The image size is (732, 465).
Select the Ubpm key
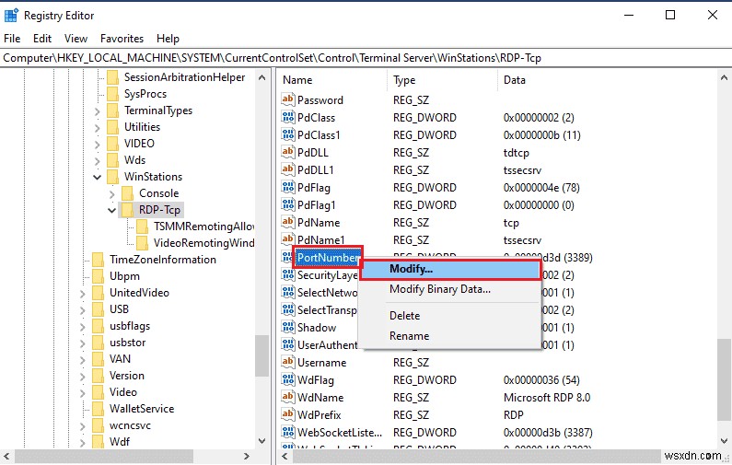(124, 276)
